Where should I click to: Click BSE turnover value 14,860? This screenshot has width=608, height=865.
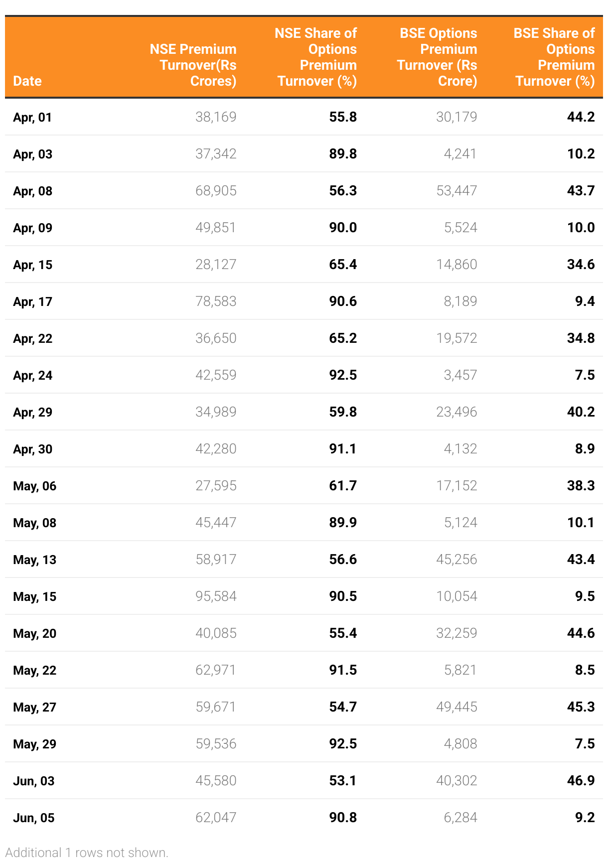point(456,265)
